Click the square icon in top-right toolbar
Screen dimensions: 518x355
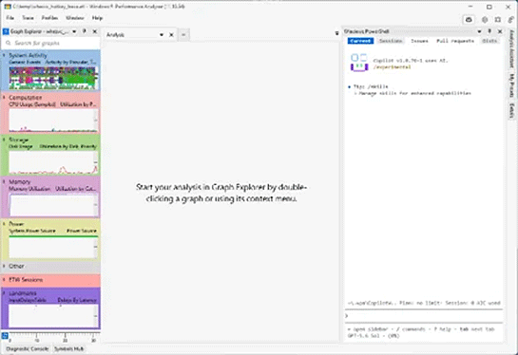(498, 20)
